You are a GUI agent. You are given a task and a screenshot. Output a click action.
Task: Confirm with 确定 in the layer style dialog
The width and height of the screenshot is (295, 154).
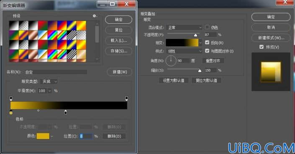pyautogui.click(x=271, y=17)
